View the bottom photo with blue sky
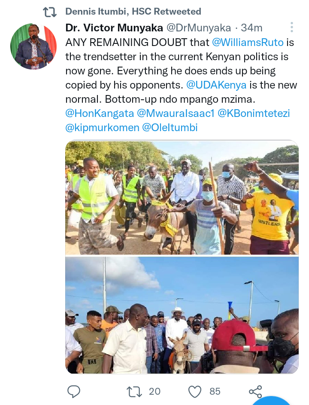Screen dimensions: 309x405 (182, 315)
